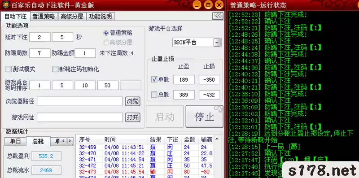Image resolution: width=359 pixels, height=178 pixels.
Task: Click the 单靴 止损 field showing -350
Action: [209, 80]
